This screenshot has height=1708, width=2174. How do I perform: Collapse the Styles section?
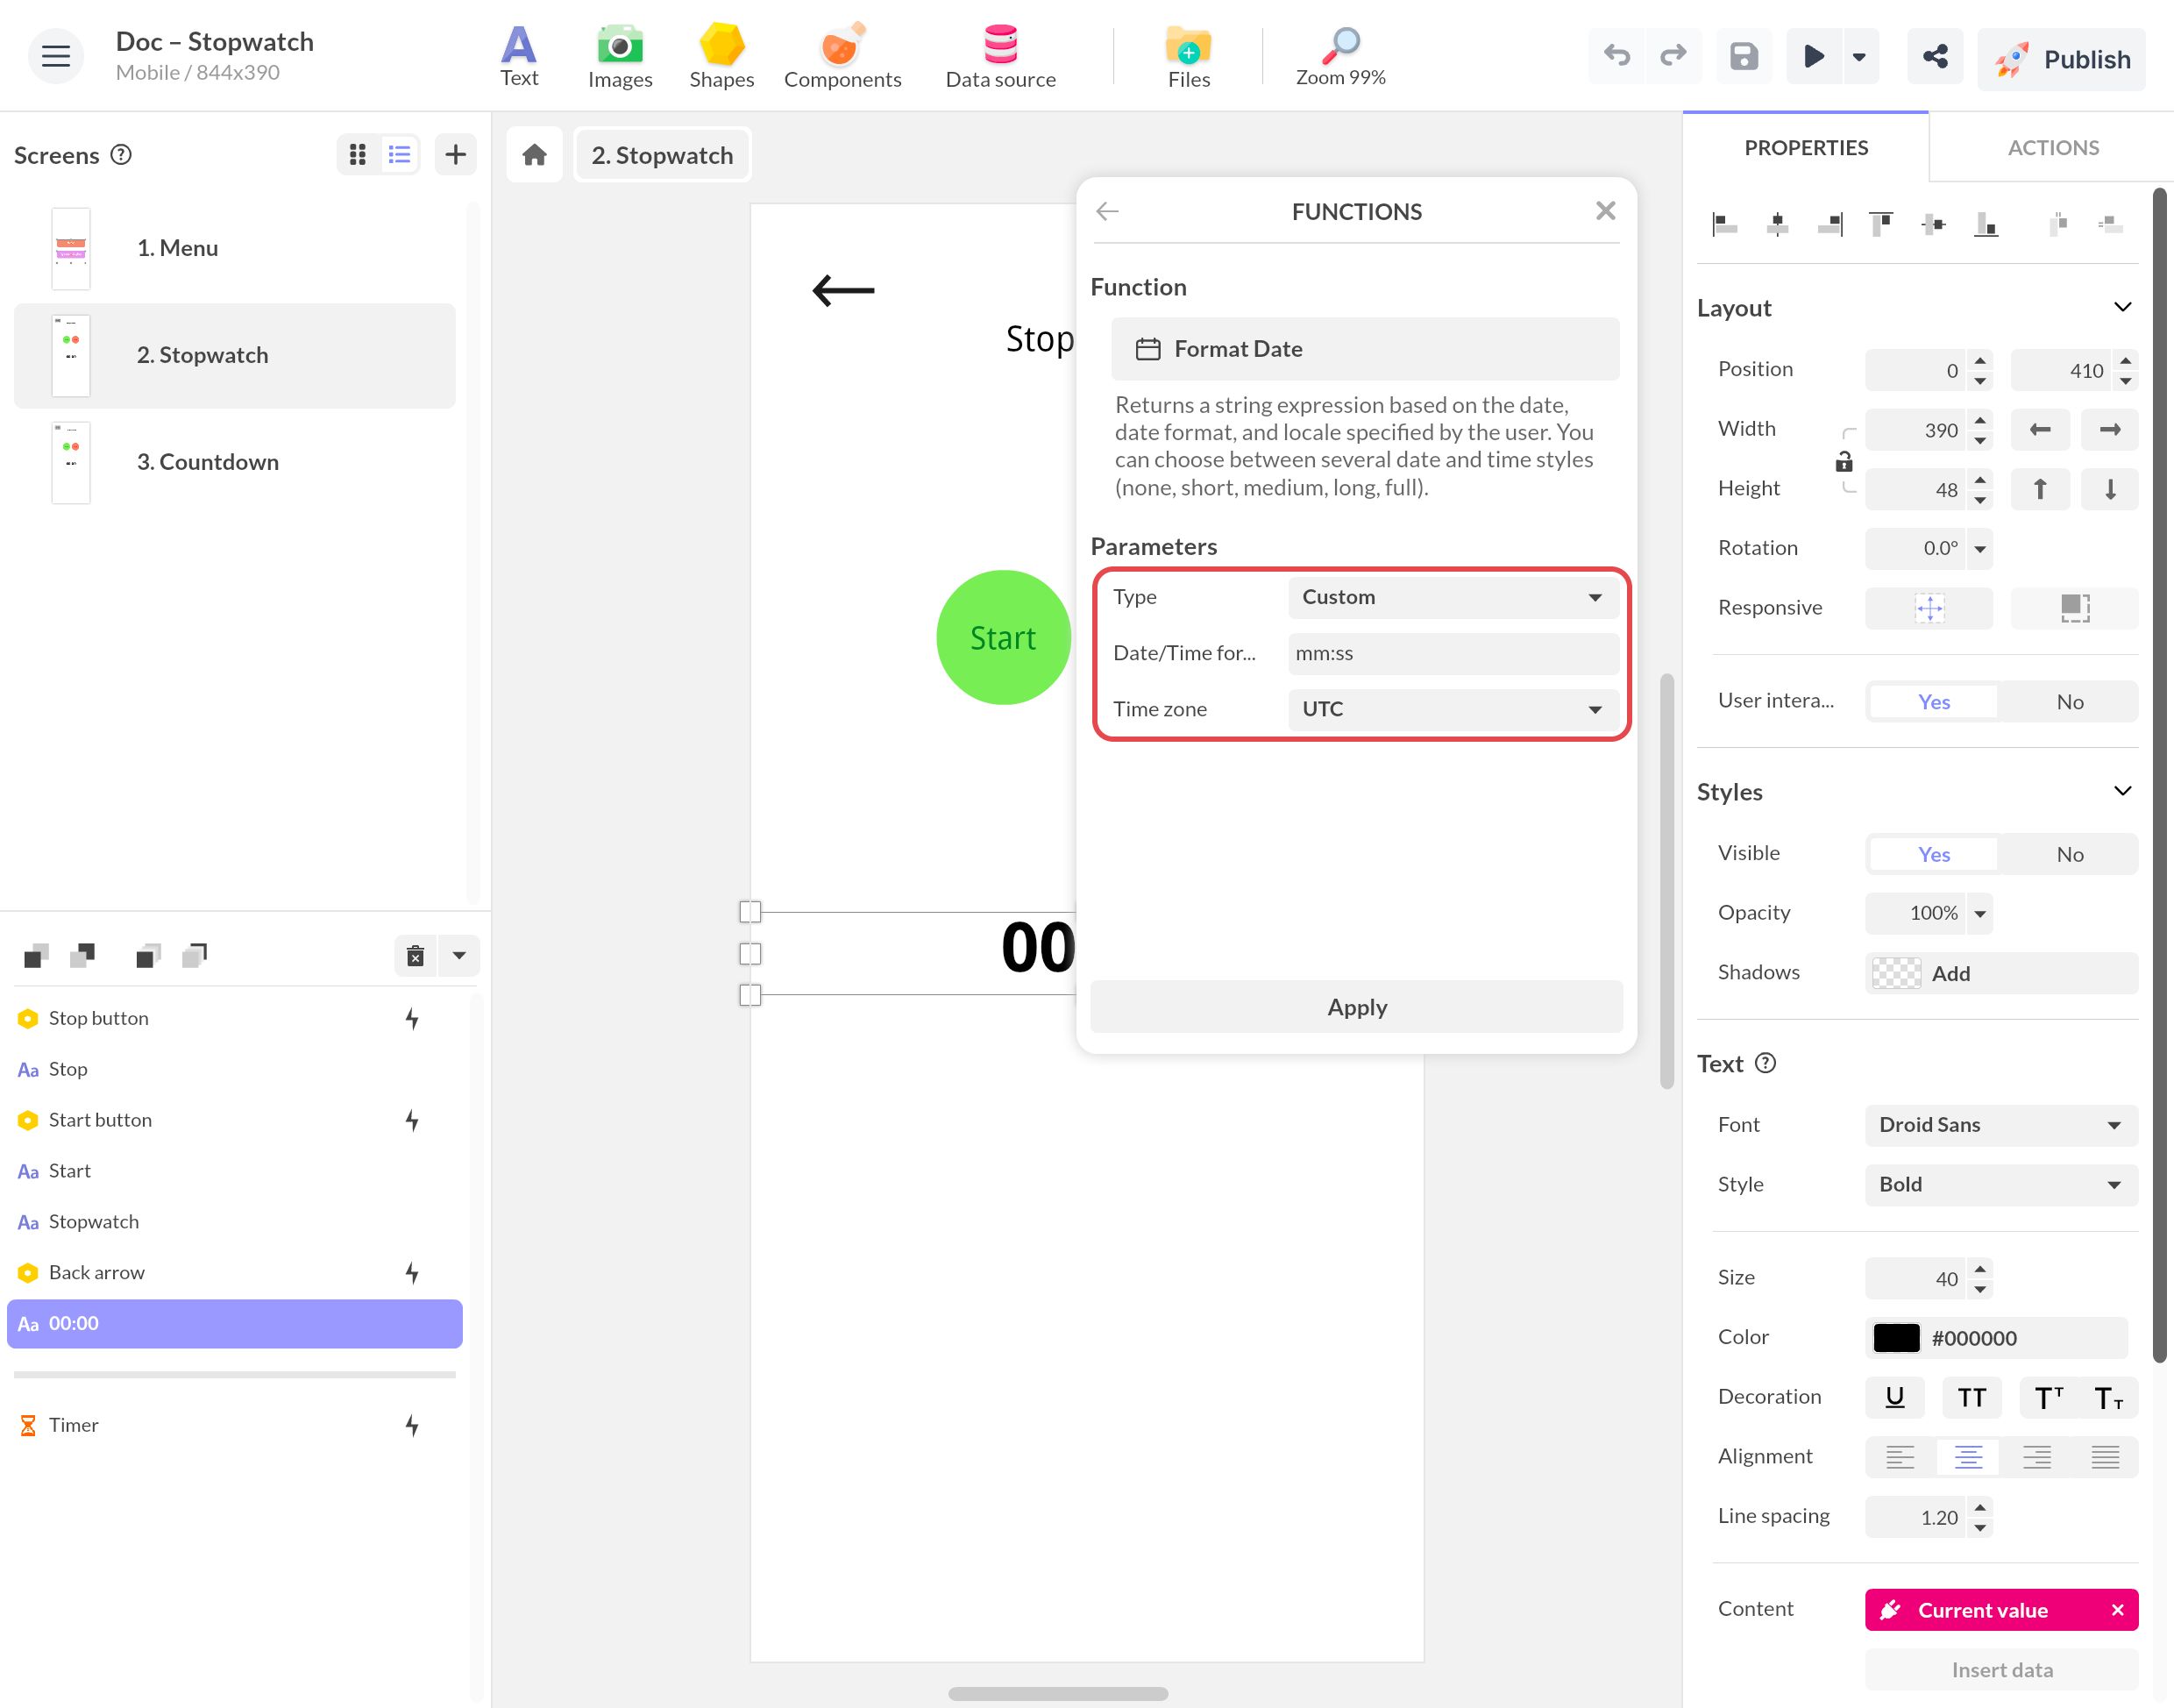pos(2122,791)
